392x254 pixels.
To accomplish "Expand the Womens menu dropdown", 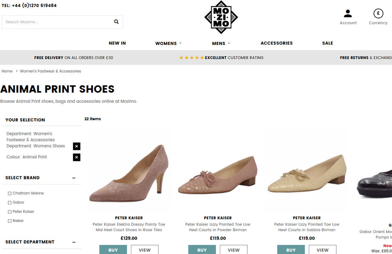I will (168, 43).
